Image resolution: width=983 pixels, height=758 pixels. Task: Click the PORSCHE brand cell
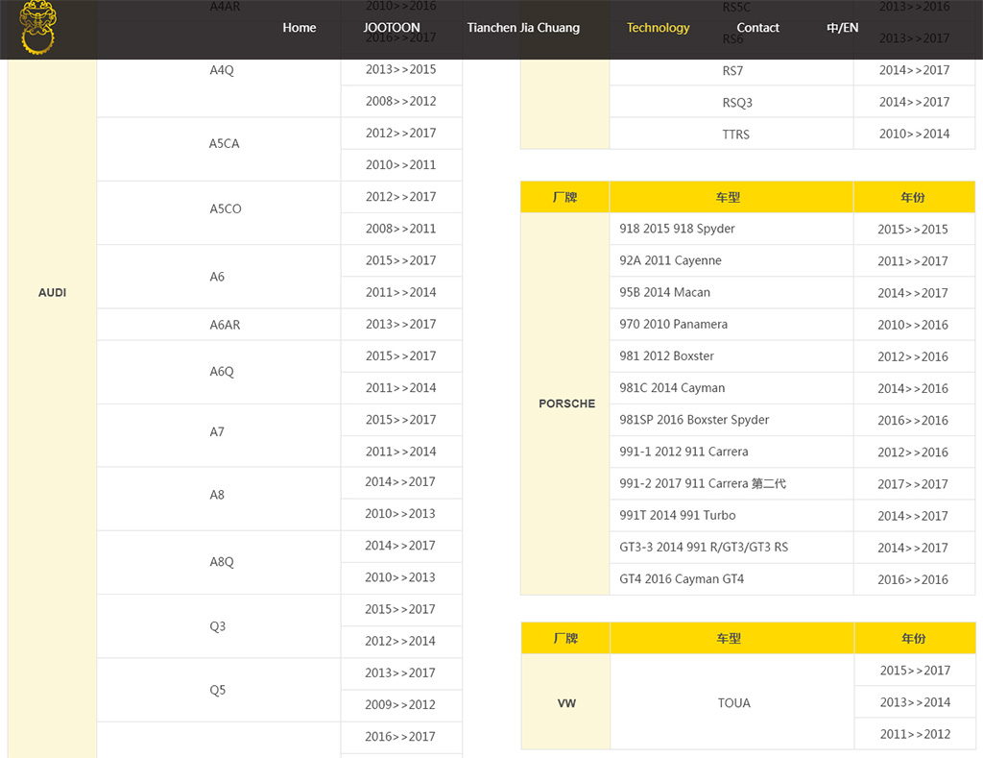(x=566, y=403)
